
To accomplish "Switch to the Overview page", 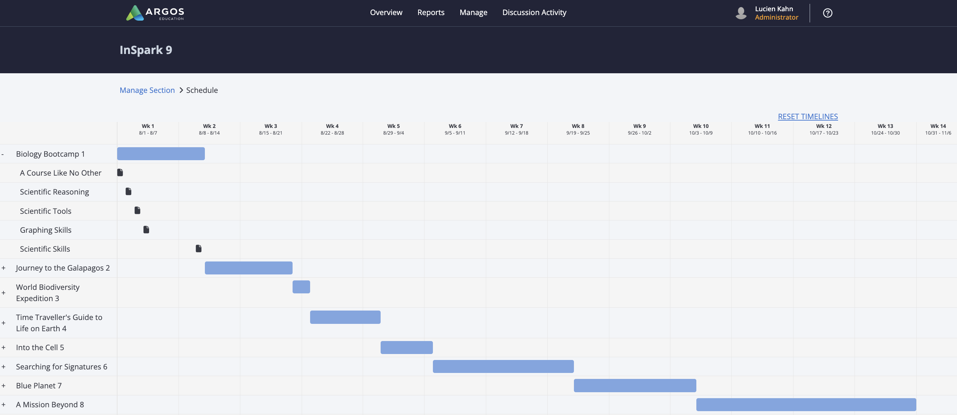I will [x=386, y=12].
